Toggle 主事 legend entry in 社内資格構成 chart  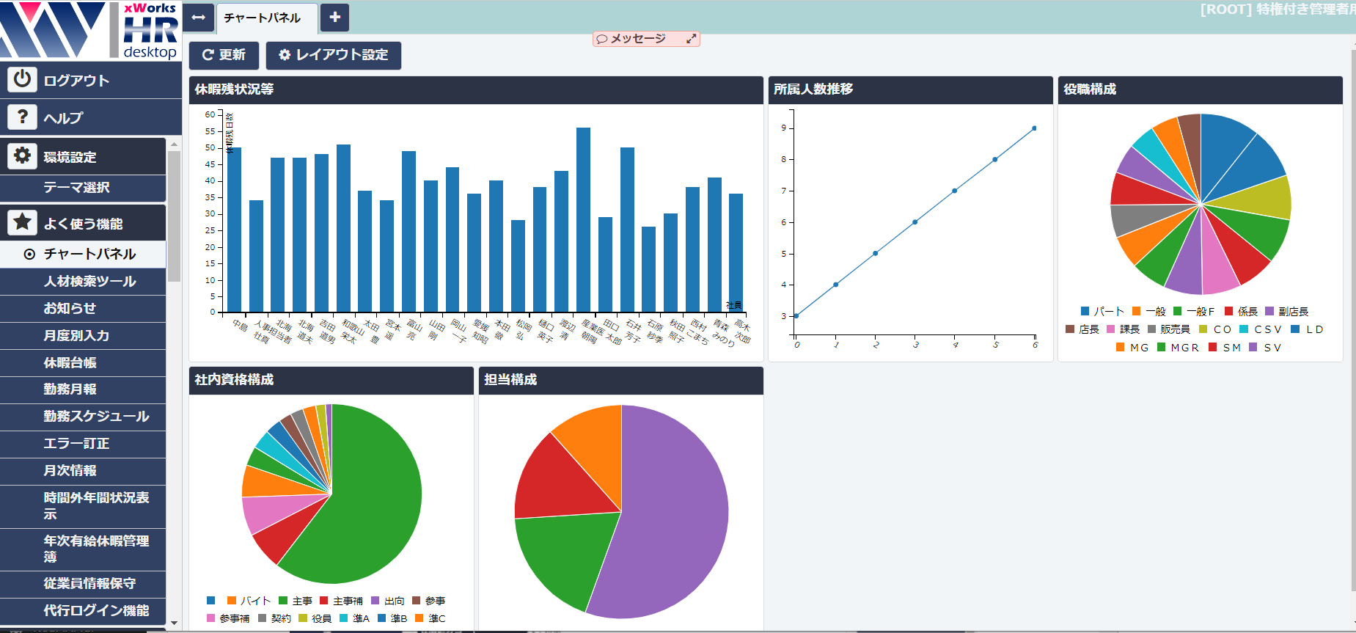click(x=296, y=601)
